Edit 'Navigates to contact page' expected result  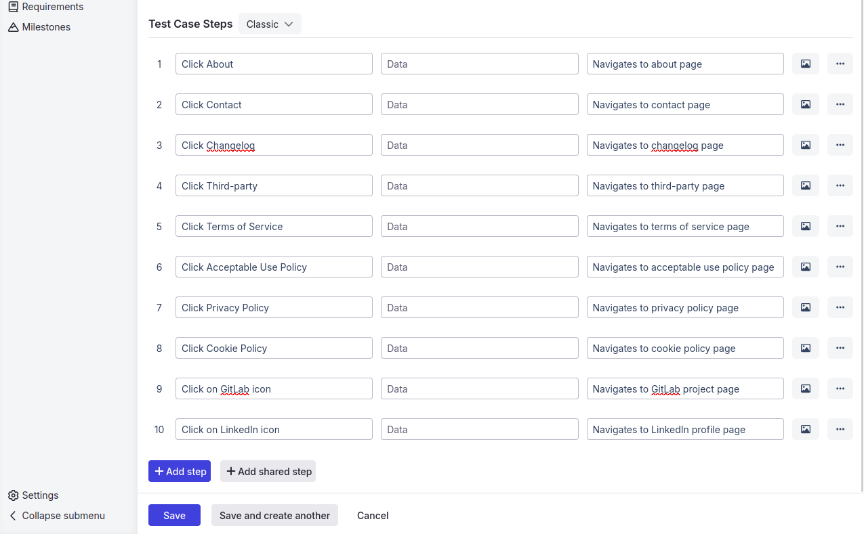pos(685,104)
